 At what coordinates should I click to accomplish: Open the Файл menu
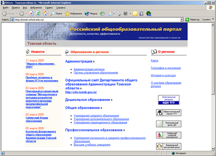[6, 8]
